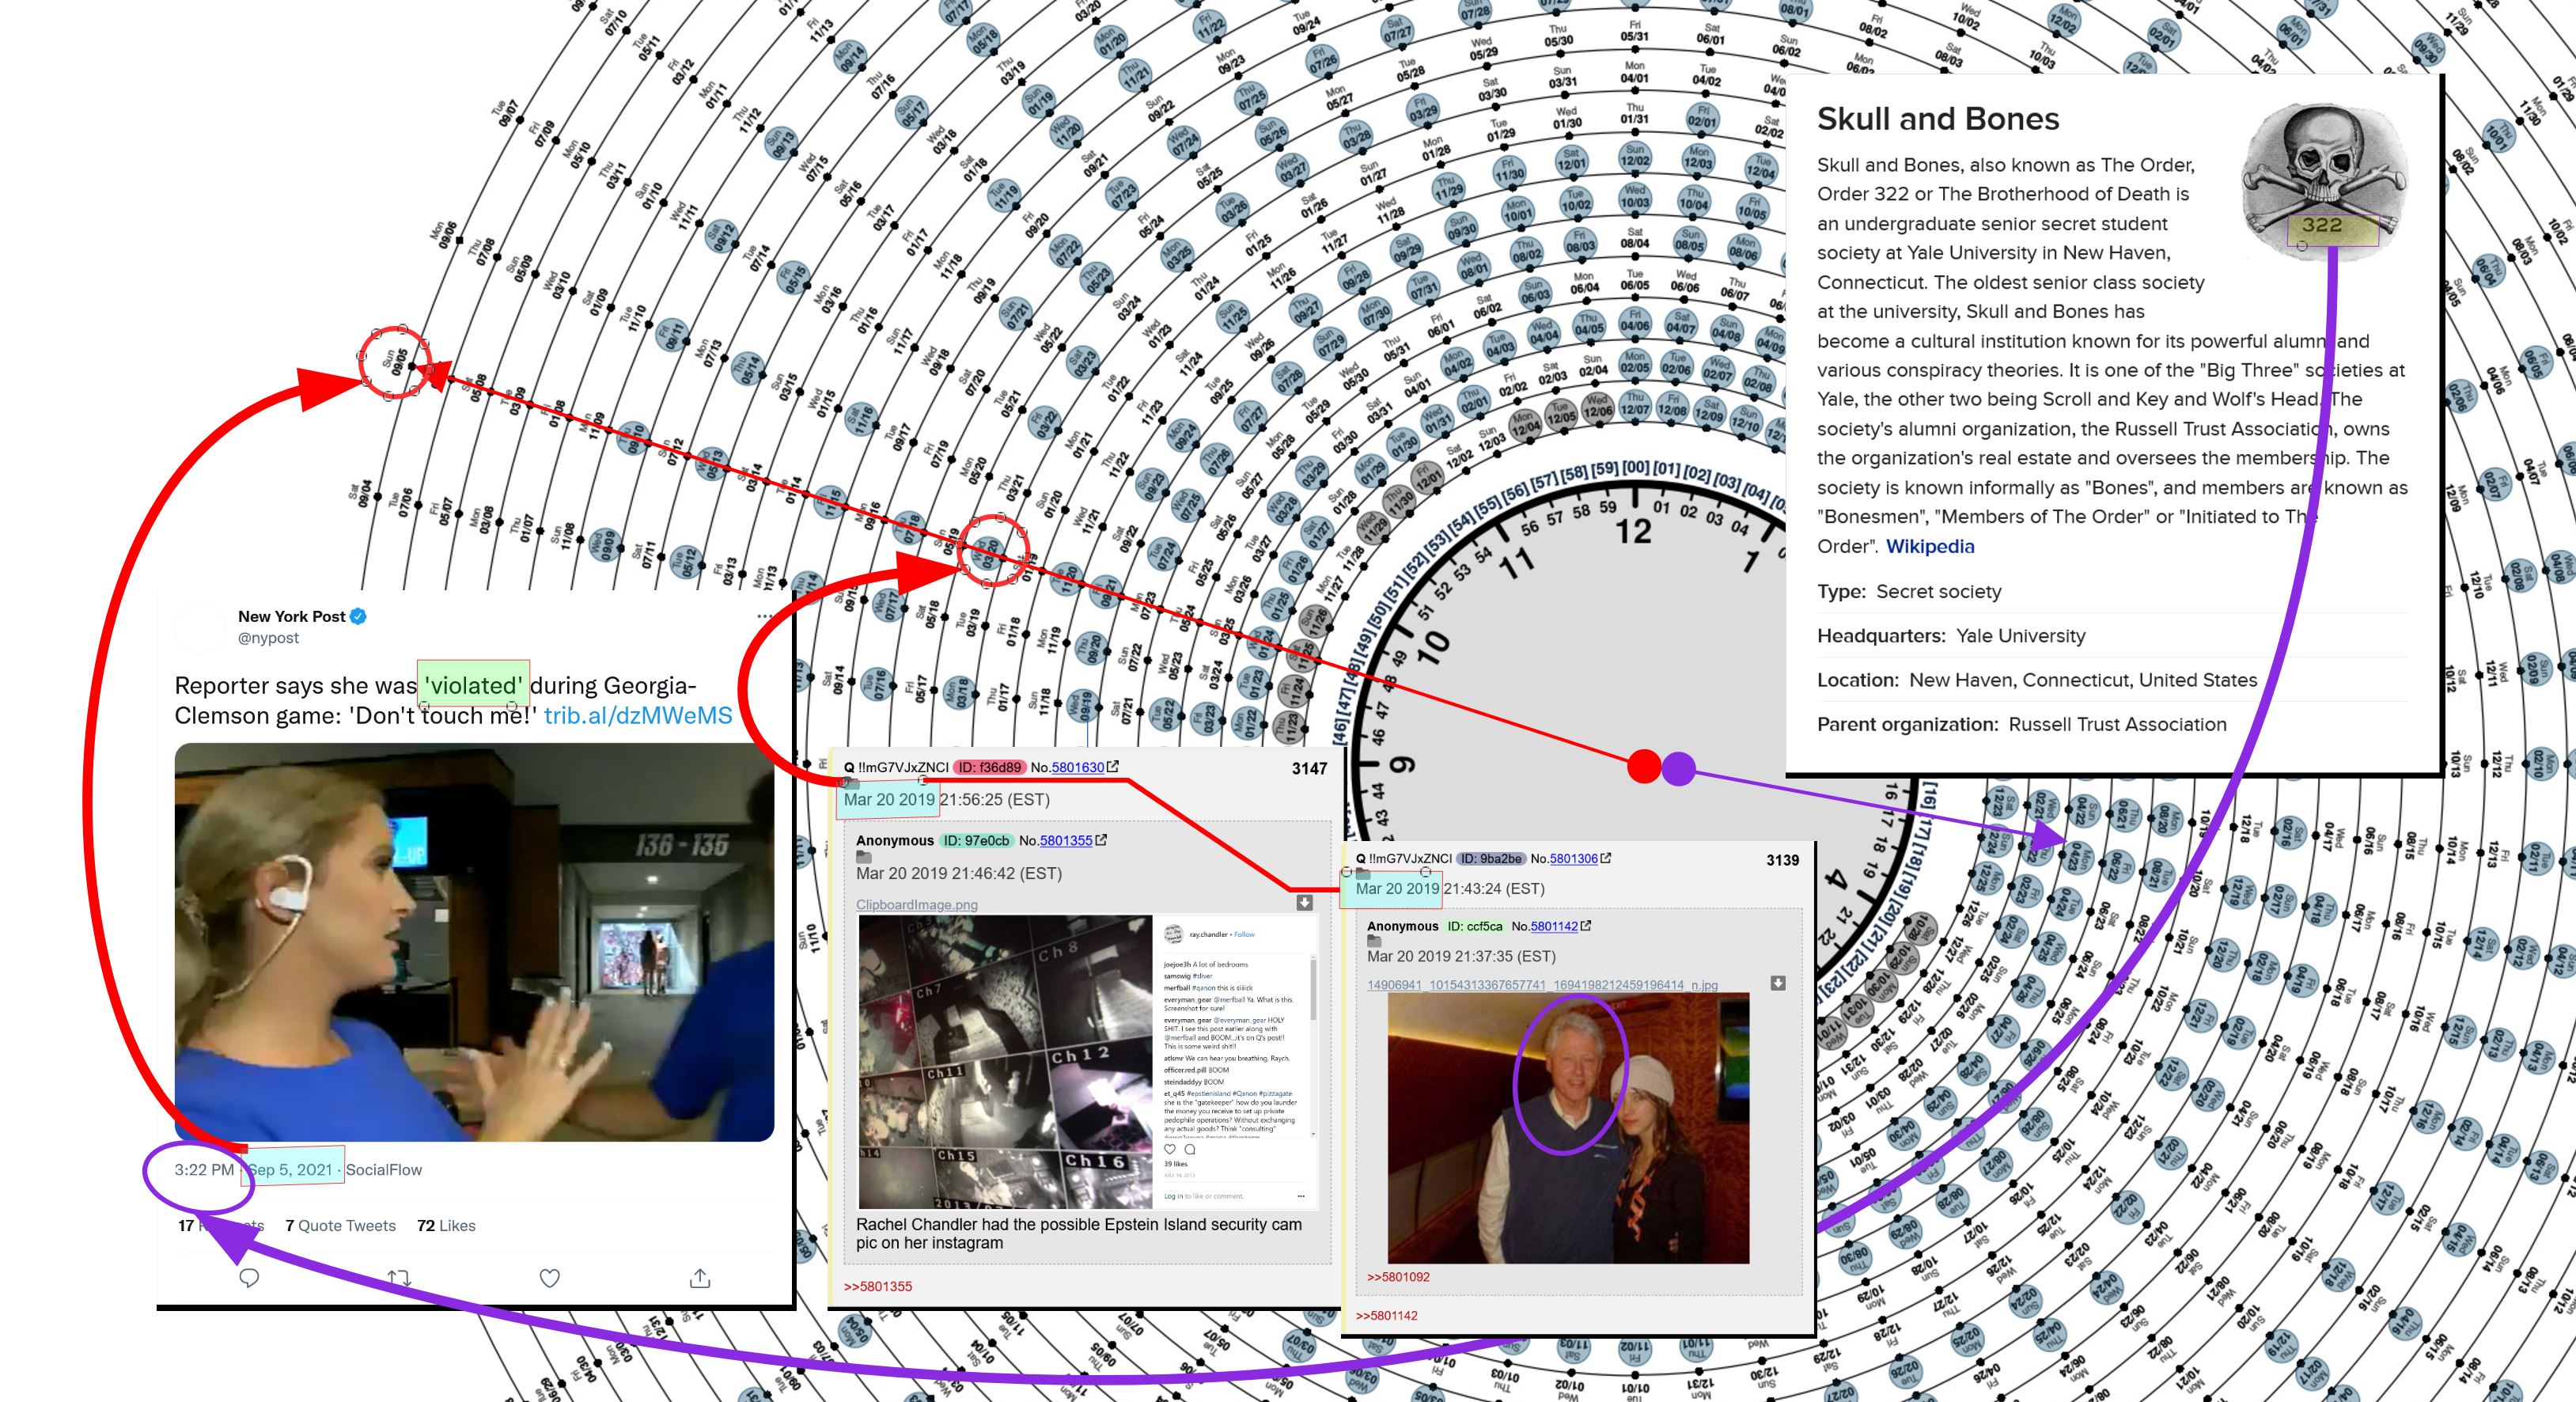
Task: Open New York Post profile name
Action: click(x=291, y=616)
